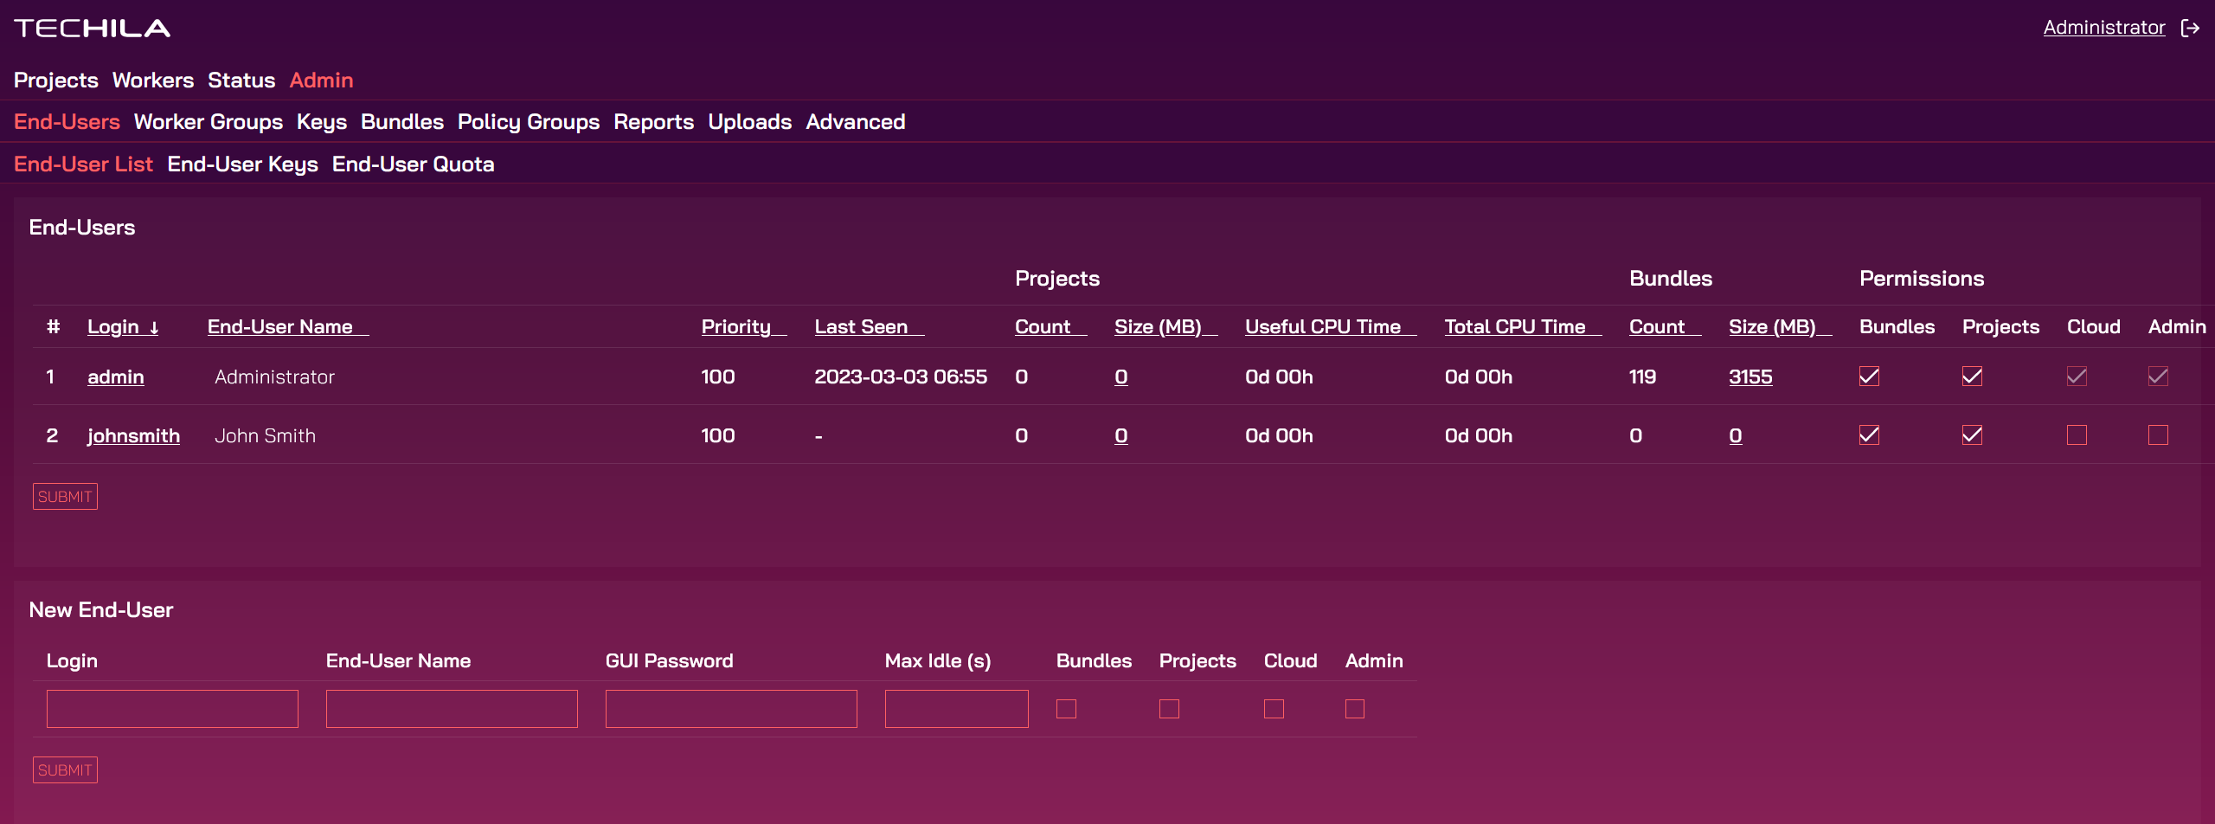The height and width of the screenshot is (824, 2215).
Task: Switch to the Policy Groups tab
Action: tap(528, 122)
